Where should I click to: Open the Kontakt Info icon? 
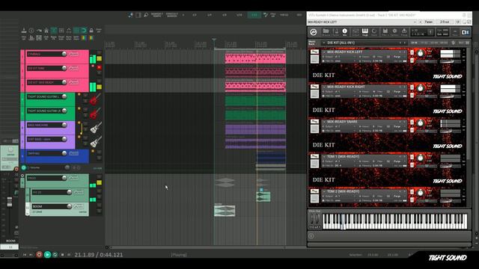(344, 32)
